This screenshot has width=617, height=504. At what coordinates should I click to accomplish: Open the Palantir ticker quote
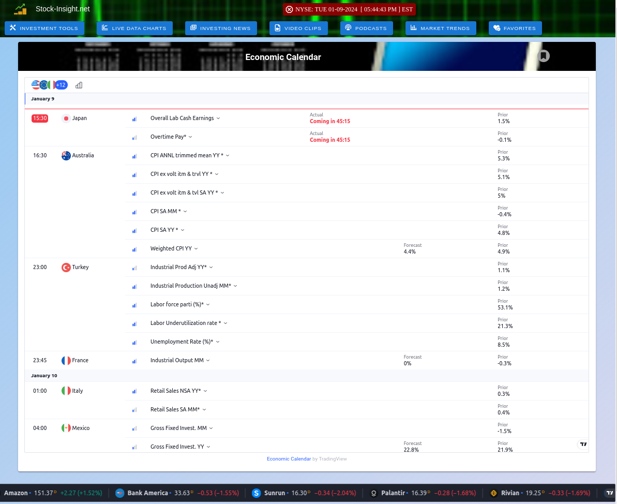423,493
